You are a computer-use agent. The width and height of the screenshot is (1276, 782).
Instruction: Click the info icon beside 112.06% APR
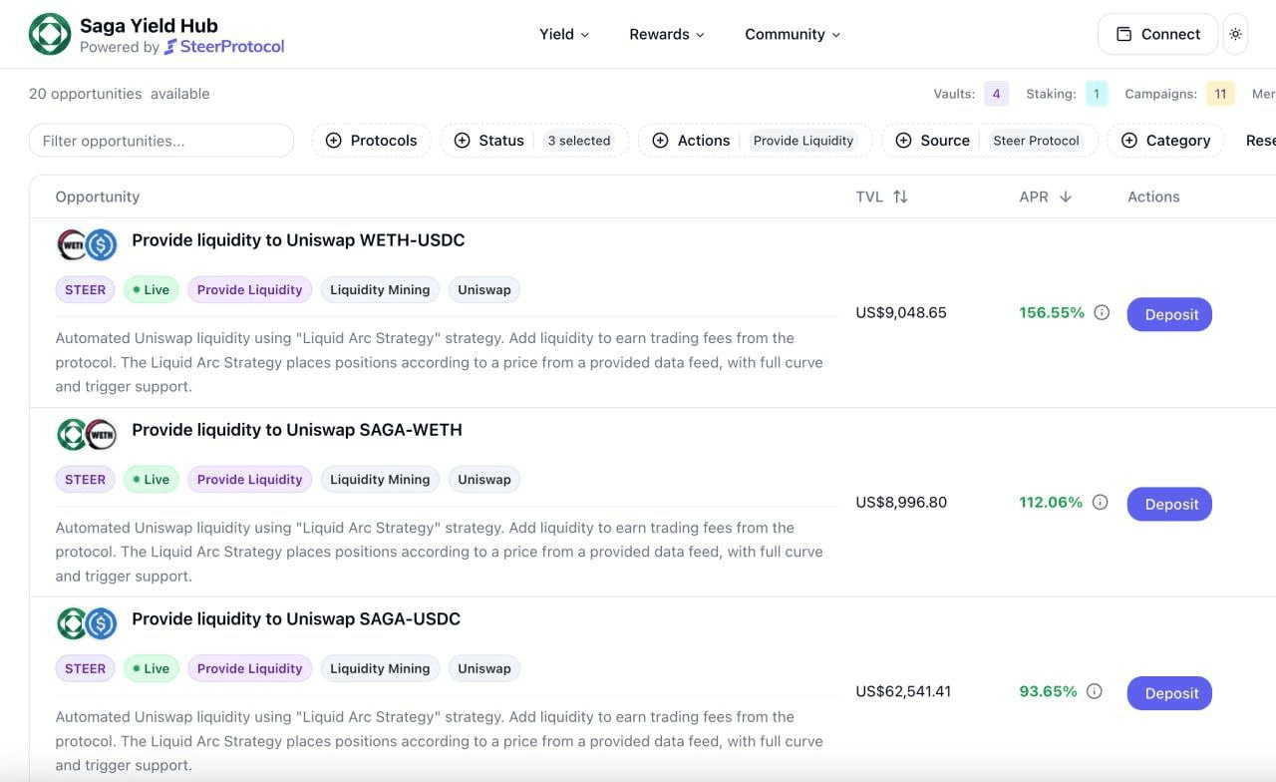(1100, 502)
